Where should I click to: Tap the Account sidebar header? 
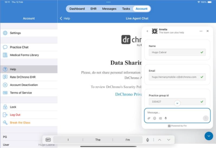(x=29, y=18)
